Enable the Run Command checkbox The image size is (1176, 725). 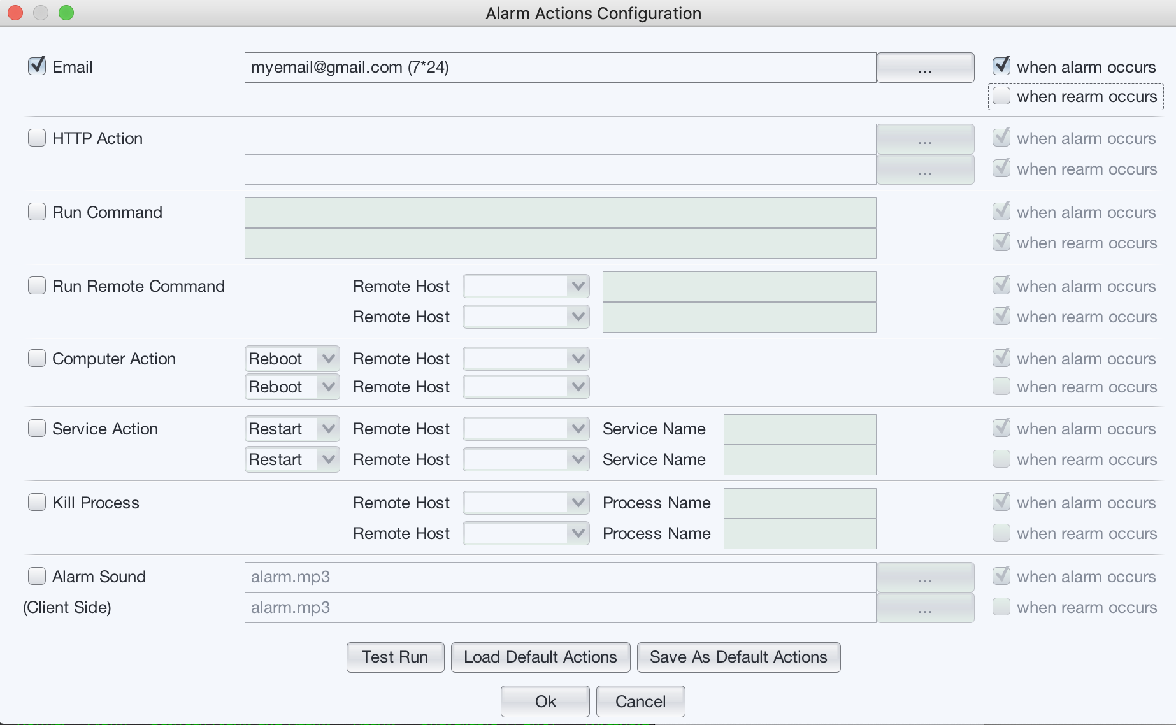pos(37,212)
